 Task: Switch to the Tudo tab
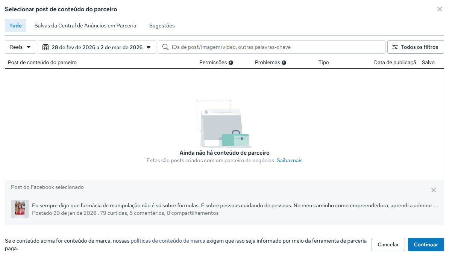click(15, 26)
